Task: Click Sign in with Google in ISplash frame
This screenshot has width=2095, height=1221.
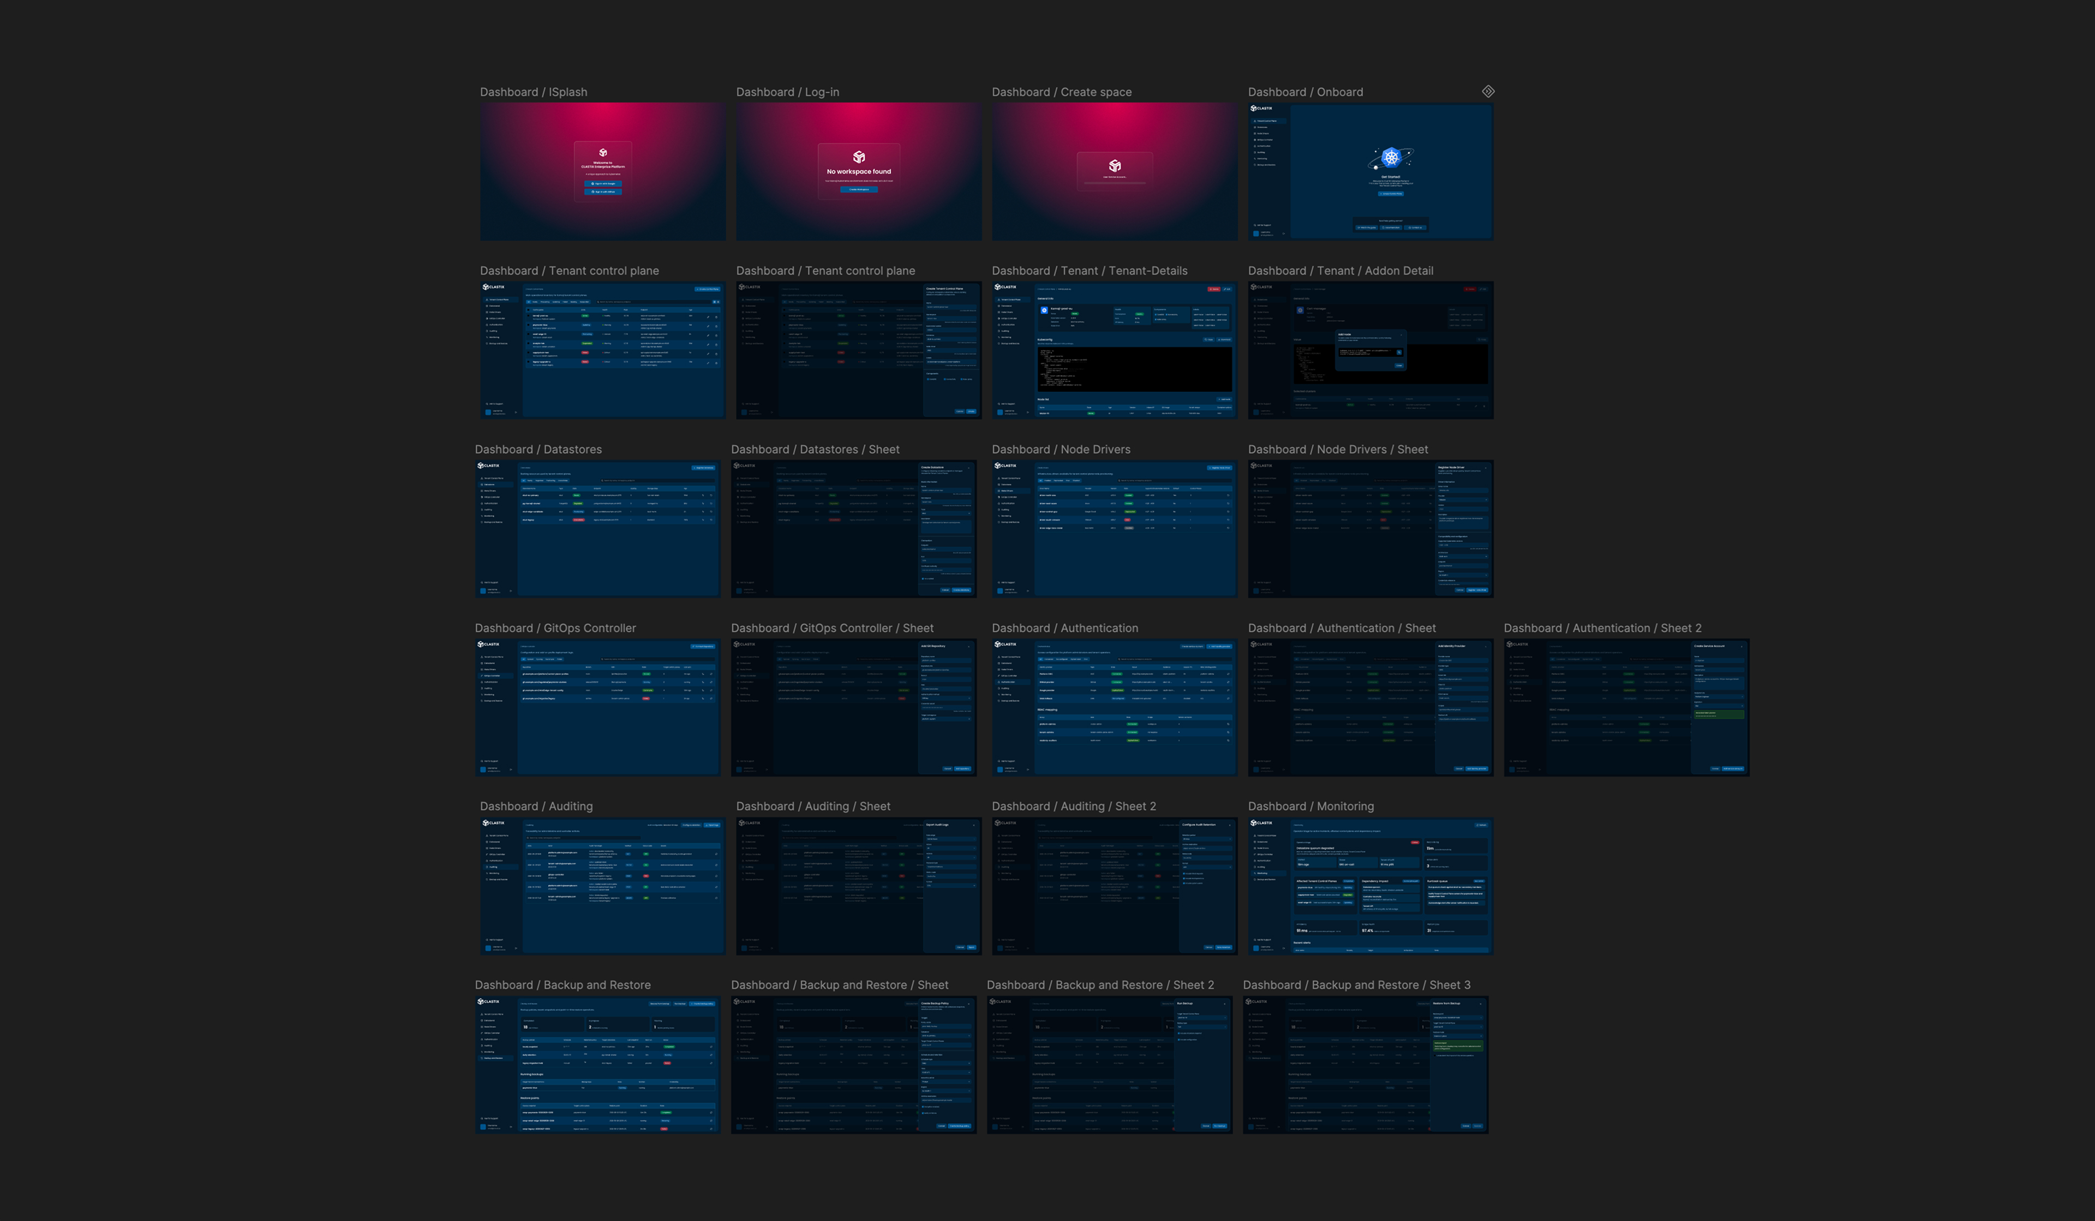Action: (x=603, y=184)
